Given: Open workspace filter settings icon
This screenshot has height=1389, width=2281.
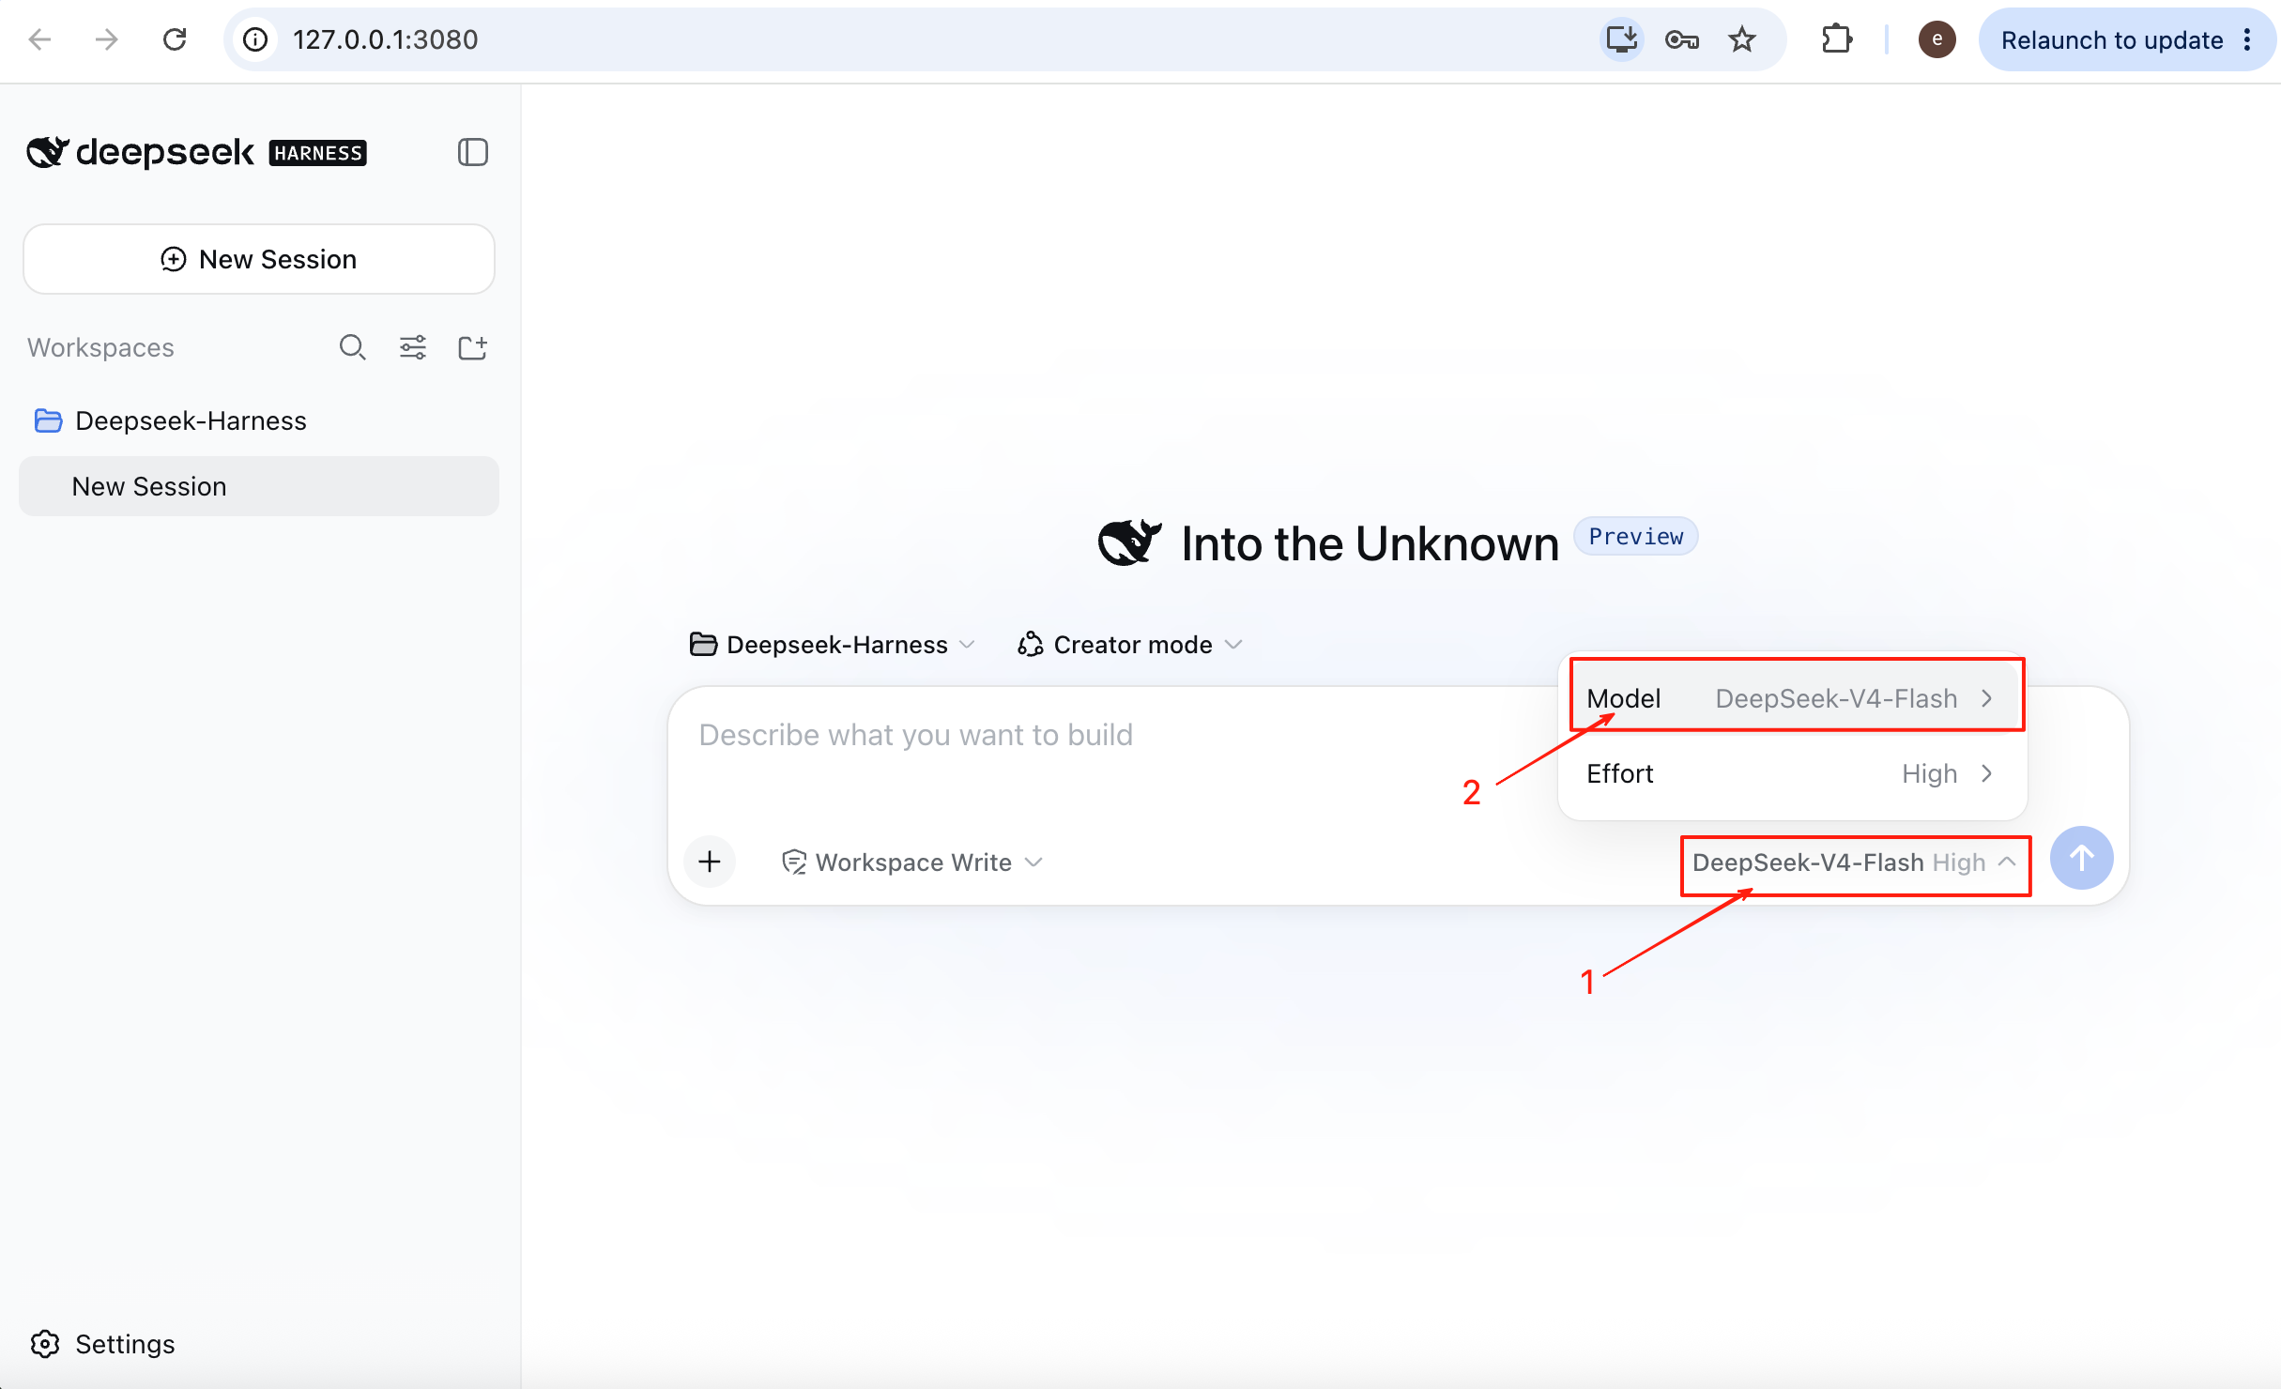Looking at the screenshot, I should click(x=413, y=347).
